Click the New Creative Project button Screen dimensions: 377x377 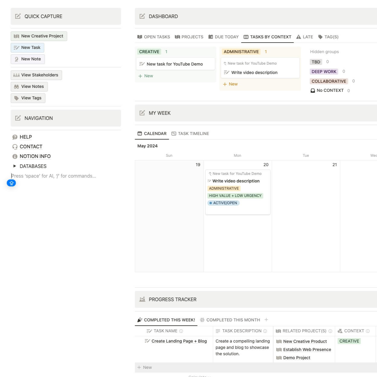39,36
